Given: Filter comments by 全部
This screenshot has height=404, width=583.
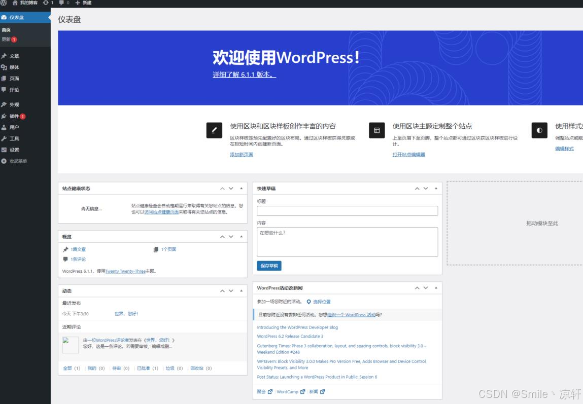Looking at the screenshot, I should 67,369.
